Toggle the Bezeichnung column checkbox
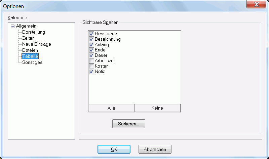 click(91, 39)
